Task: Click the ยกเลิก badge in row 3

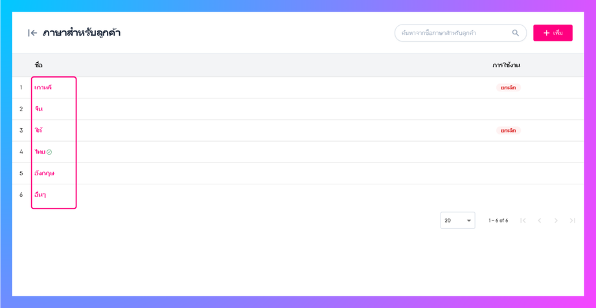Action: pos(509,130)
